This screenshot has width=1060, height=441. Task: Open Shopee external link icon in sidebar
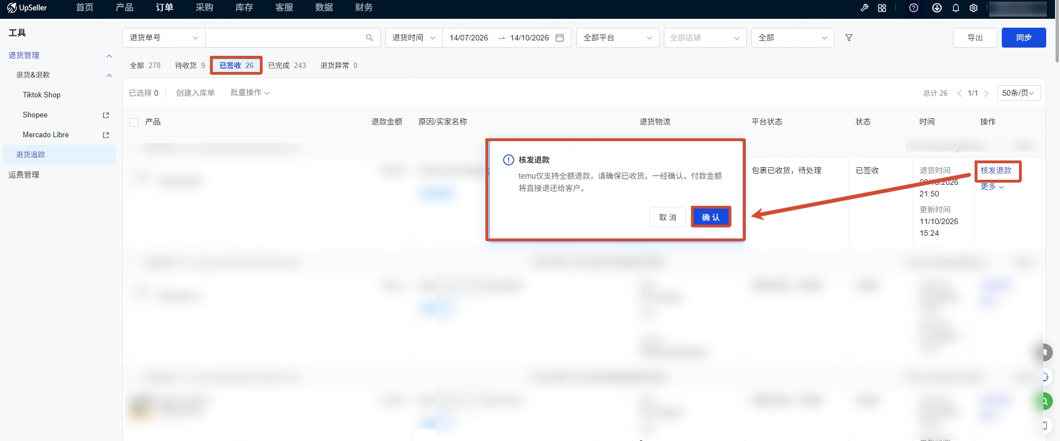pos(106,115)
